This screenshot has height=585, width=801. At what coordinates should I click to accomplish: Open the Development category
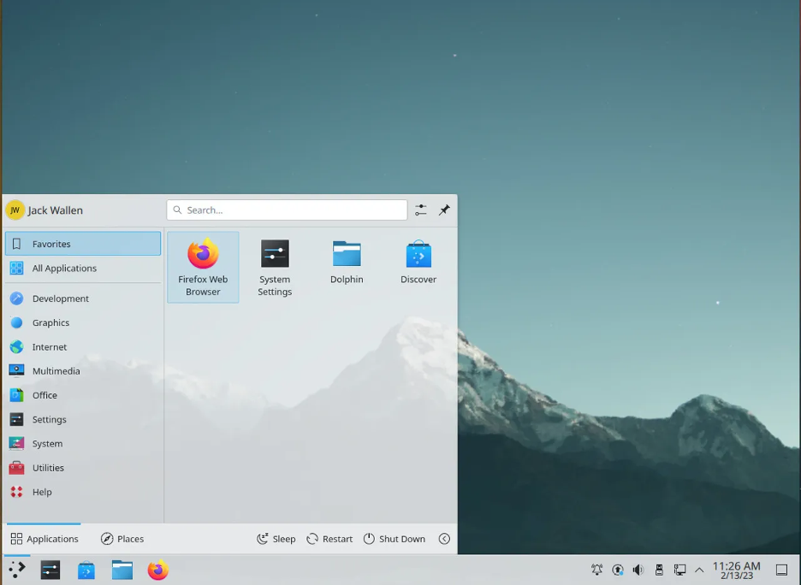83,298
